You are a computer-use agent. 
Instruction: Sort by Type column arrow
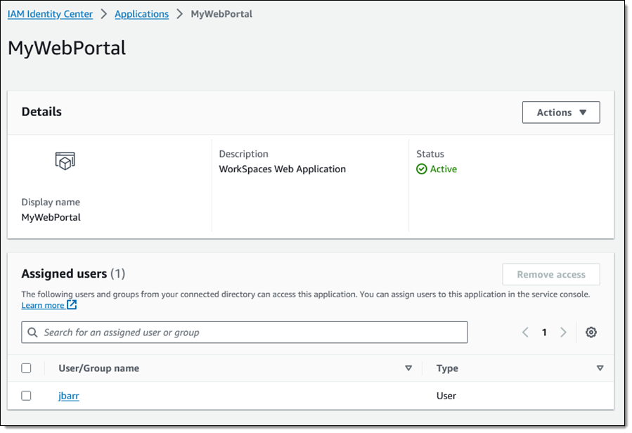point(600,368)
